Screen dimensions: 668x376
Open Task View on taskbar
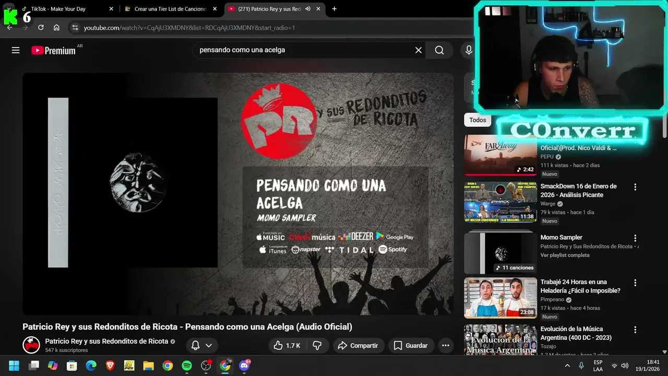click(x=34, y=366)
